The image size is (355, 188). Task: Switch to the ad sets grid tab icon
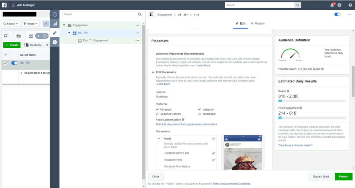[x=31, y=36]
